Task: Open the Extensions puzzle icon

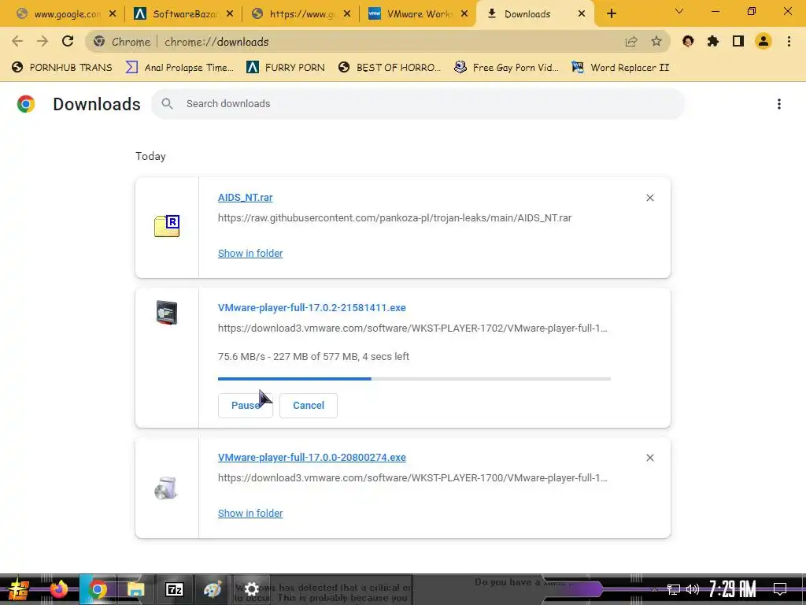Action: pyautogui.click(x=713, y=42)
